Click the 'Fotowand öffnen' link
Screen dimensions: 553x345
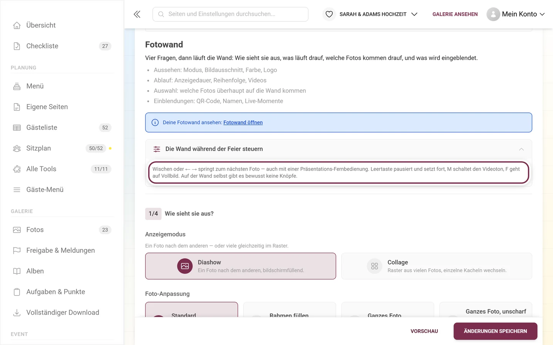(x=243, y=123)
